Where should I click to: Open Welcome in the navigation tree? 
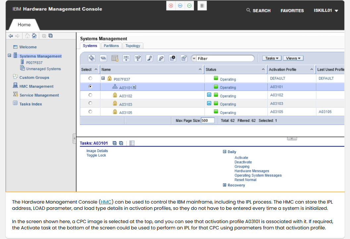click(x=28, y=47)
